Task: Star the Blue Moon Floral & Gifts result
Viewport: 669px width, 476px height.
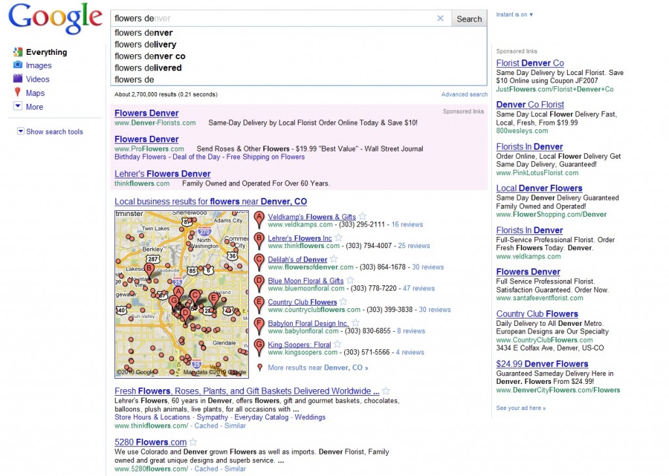Action: [350, 280]
